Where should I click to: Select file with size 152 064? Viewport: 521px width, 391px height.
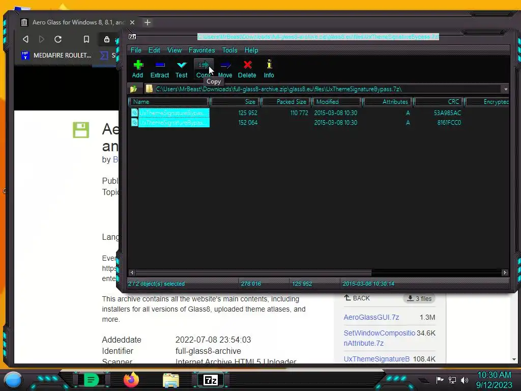coord(170,123)
